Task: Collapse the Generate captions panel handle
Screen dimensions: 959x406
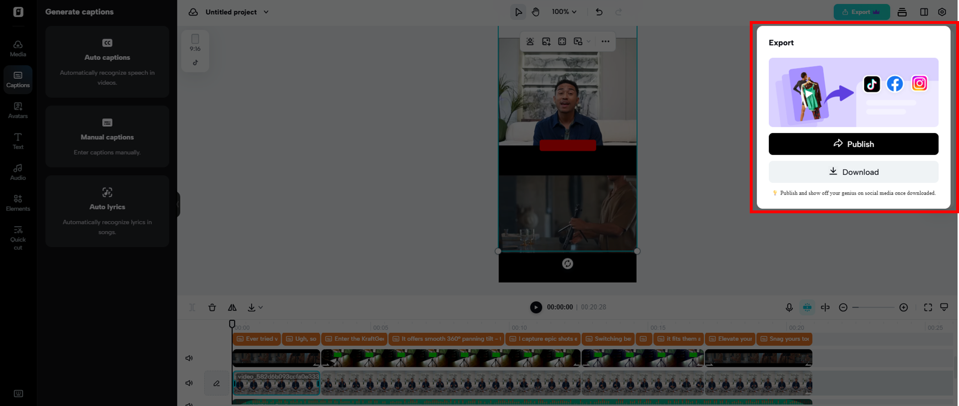Action: [178, 204]
